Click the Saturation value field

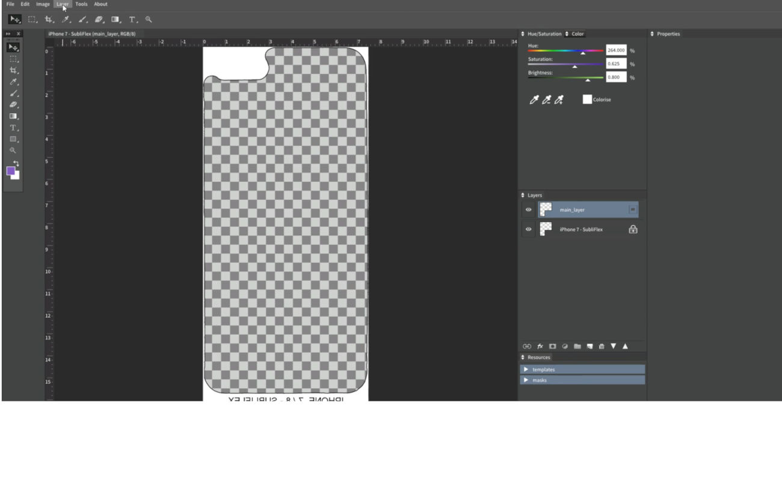point(616,64)
